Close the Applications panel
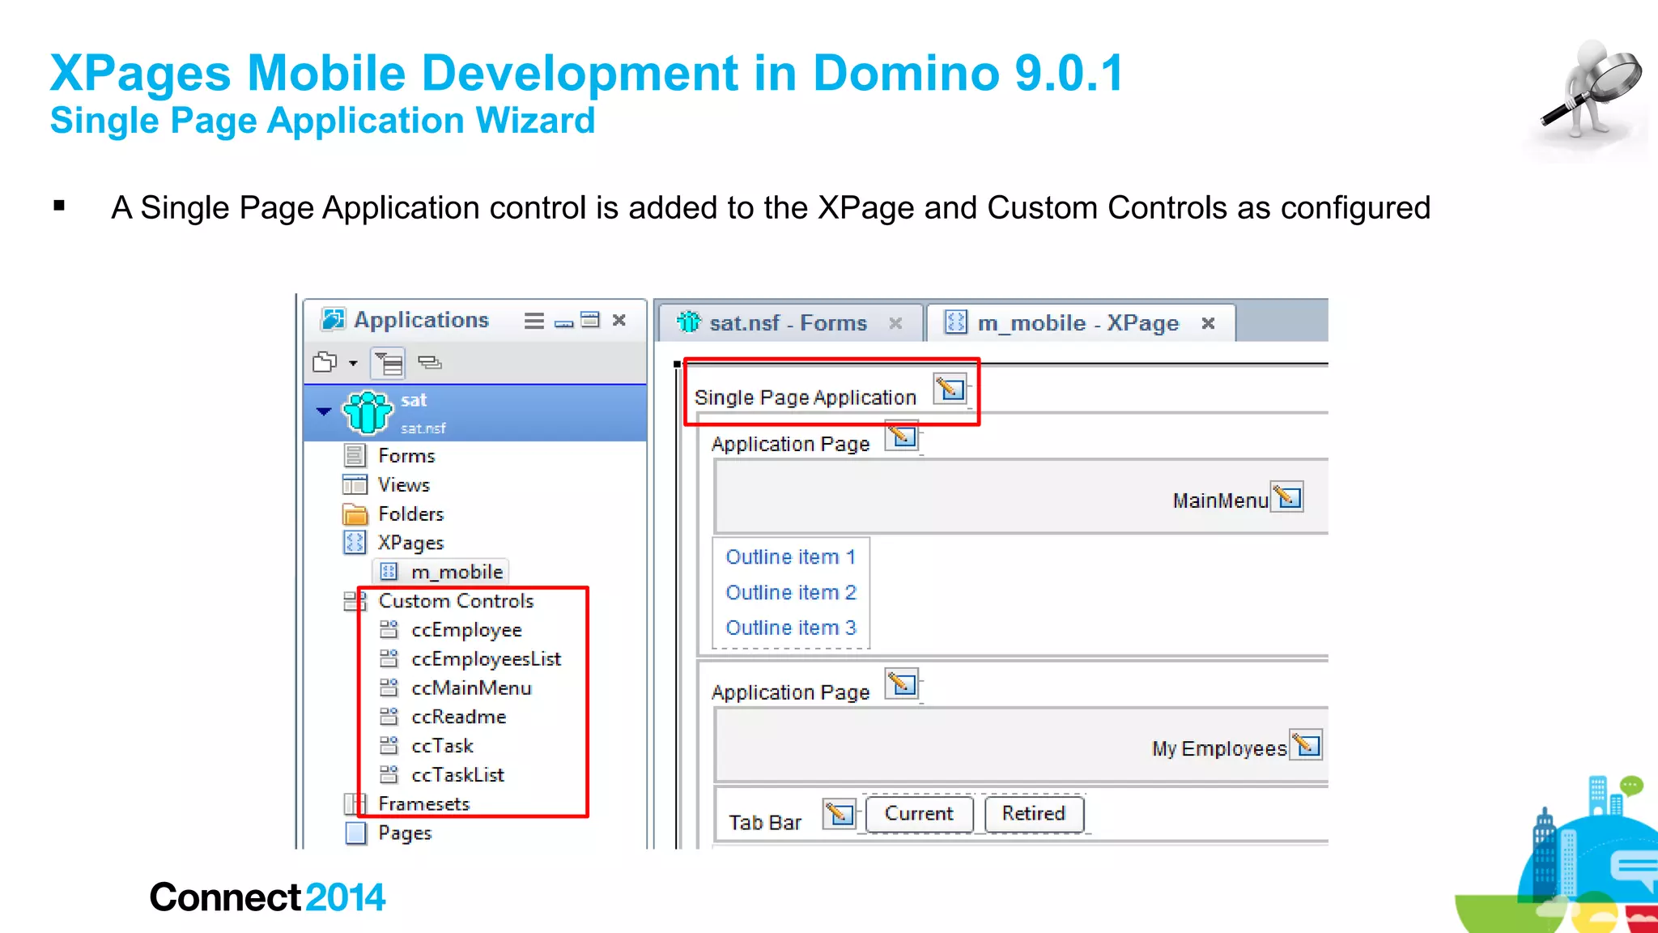Viewport: 1658px width, 933px height. [x=619, y=320]
